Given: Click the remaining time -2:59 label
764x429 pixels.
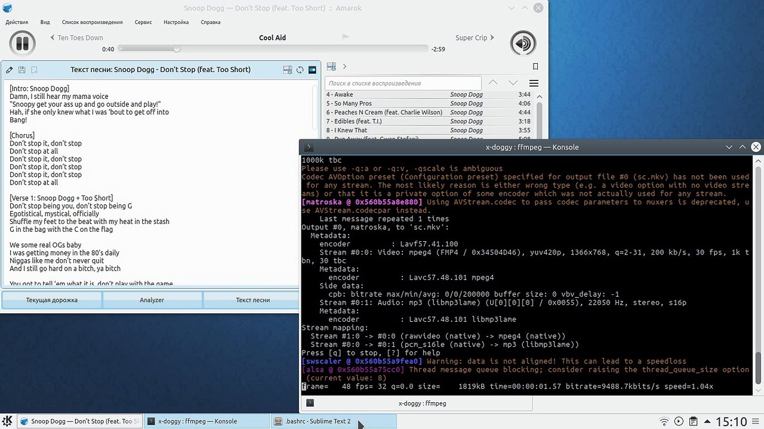Looking at the screenshot, I should pos(438,49).
